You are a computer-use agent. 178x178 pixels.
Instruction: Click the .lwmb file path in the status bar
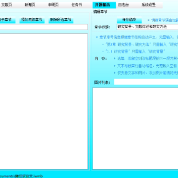tap(21, 176)
